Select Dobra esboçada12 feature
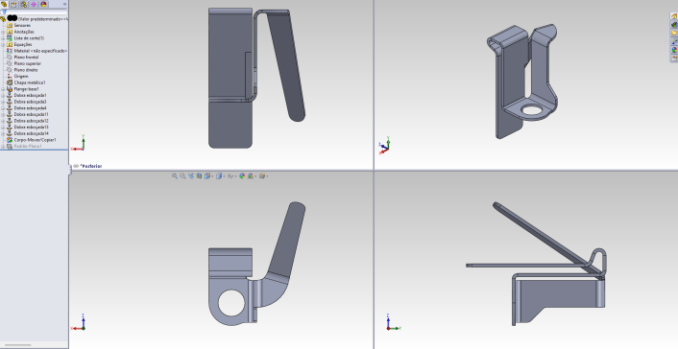The image size is (678, 349). [31, 121]
